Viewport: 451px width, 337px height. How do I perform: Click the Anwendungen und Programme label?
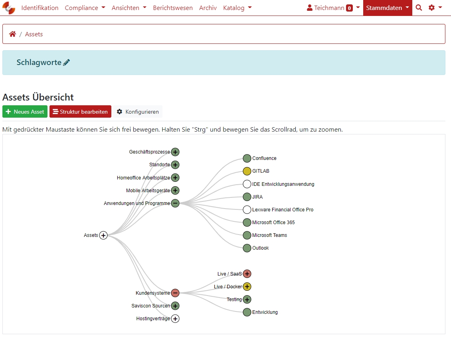(137, 203)
